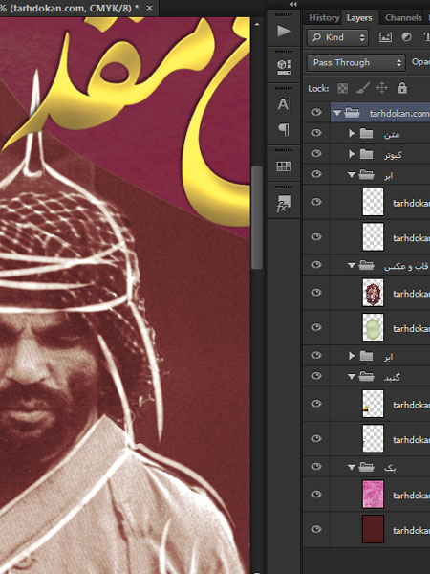This screenshot has height=574, width=430.
Task: Click folder icon of قاب و عکس group
Action: [366, 265]
